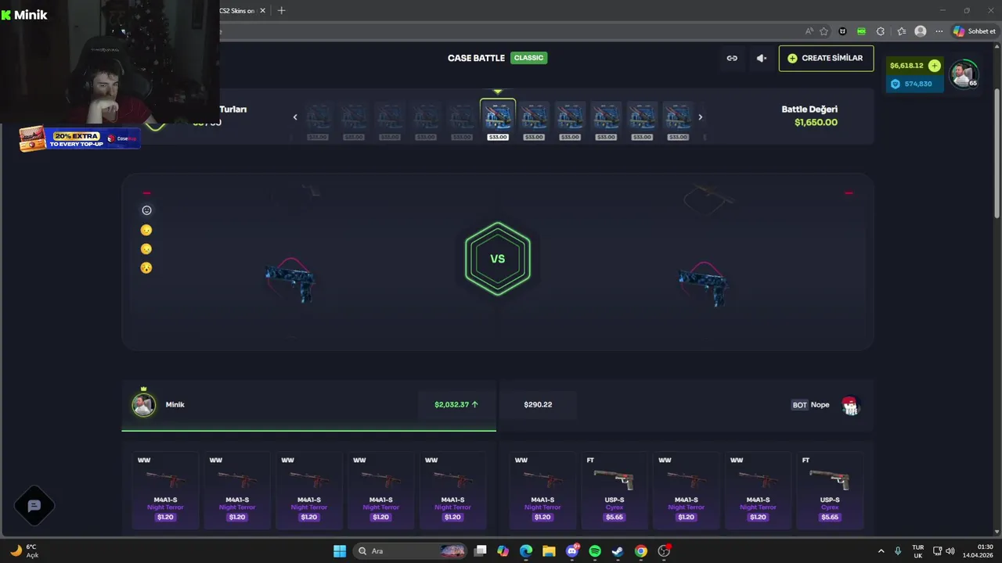The width and height of the screenshot is (1002, 563).
Task: Close the CS2 Skins browser tab
Action: (x=262, y=10)
